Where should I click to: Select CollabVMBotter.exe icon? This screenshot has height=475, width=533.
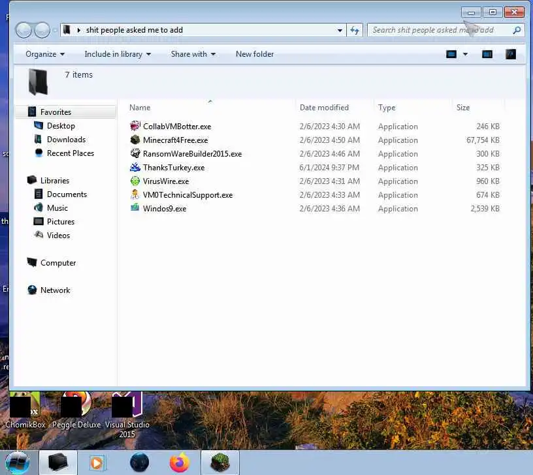pos(135,126)
